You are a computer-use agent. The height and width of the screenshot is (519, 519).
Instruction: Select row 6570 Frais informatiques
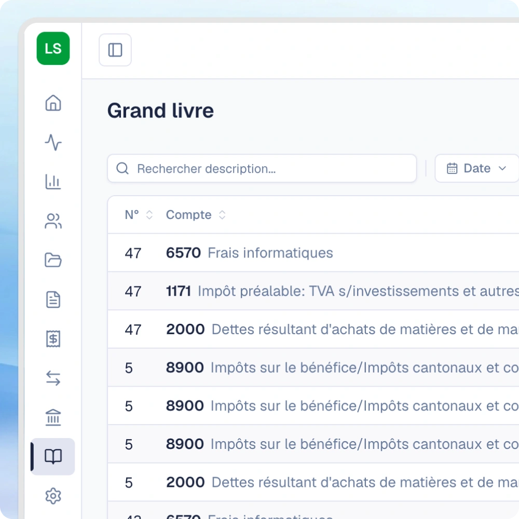313,253
